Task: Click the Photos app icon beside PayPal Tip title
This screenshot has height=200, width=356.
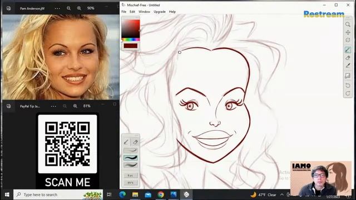Action: (x=9, y=106)
